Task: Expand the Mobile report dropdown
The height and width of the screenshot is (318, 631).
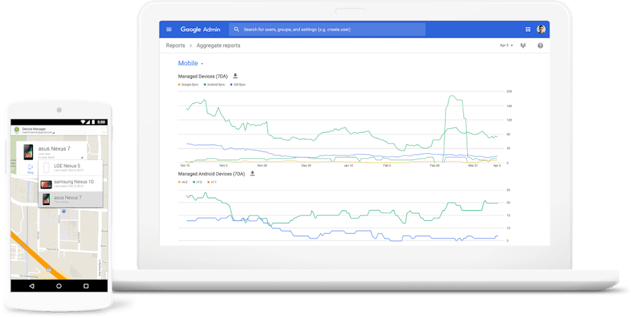Action: pos(191,64)
